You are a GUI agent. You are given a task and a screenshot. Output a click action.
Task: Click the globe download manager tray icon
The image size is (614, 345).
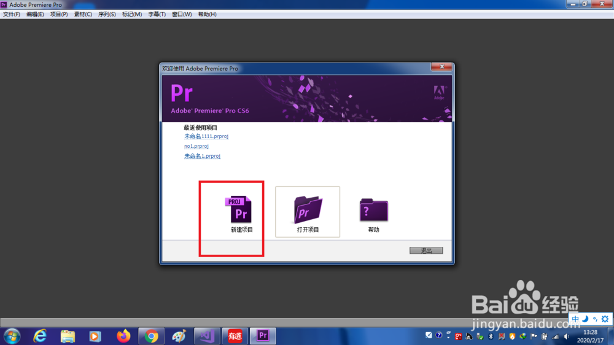(523, 336)
